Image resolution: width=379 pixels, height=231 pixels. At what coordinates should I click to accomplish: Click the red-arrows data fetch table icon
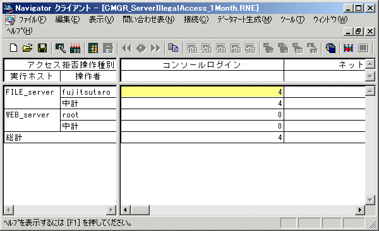click(75, 48)
